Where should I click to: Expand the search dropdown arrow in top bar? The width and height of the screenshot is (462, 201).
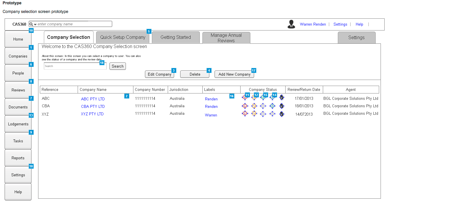35,24
